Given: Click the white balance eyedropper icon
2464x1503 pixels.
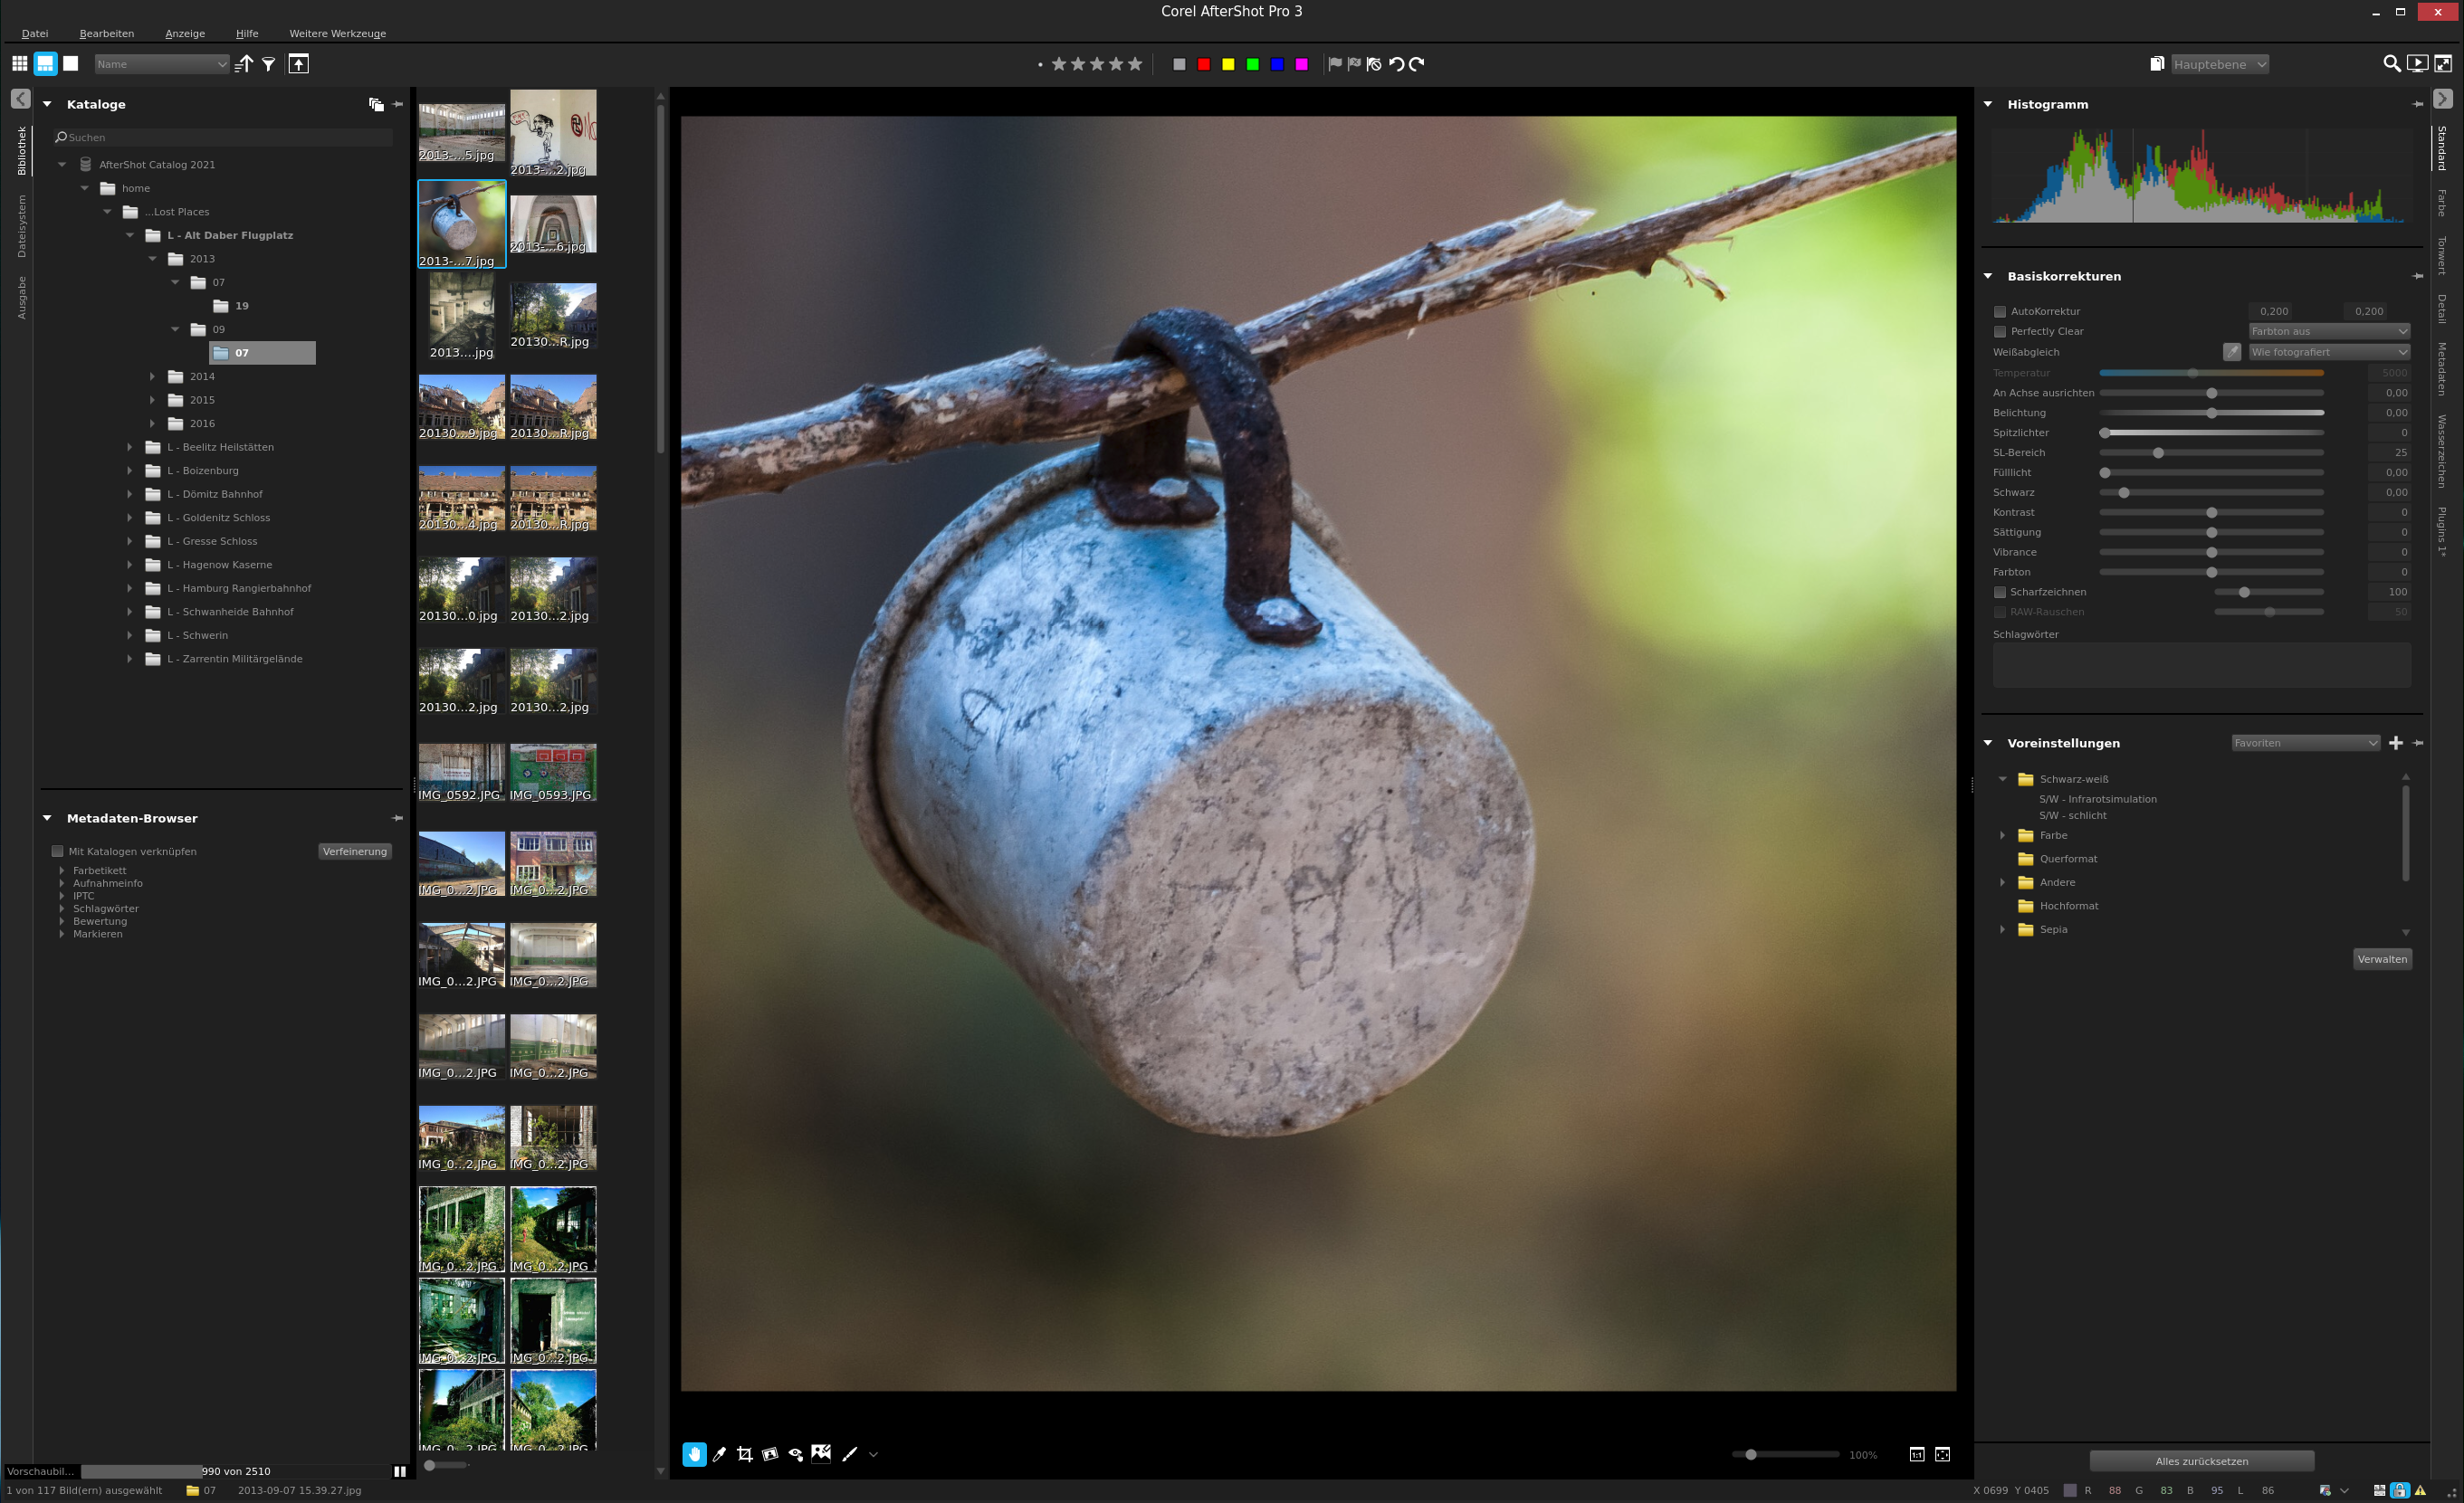Looking at the screenshot, I should [2231, 352].
